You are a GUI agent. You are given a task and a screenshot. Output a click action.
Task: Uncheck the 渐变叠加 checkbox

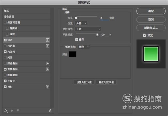[x=5, y=69]
